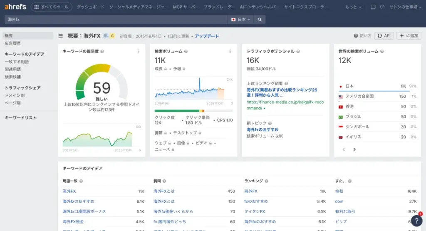Screen dimensions: 426x231
Task: Click the help icon next to トラフィックポテンシャル
Action: 298,52
